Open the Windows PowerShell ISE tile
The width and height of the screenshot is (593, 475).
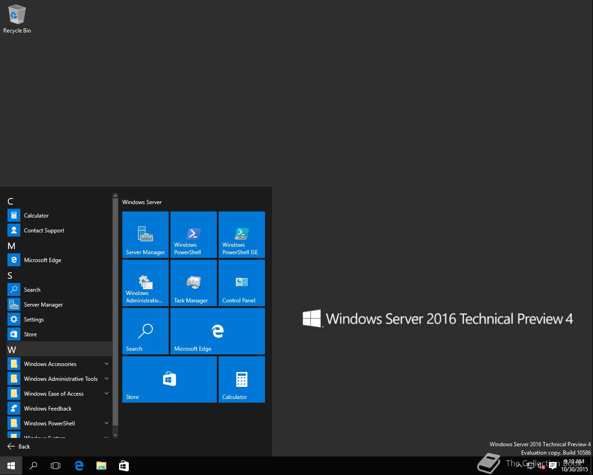tap(242, 235)
